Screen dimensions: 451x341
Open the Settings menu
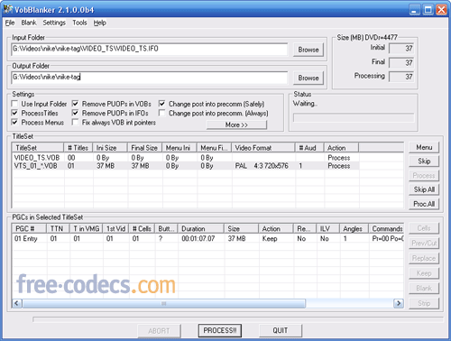[54, 23]
